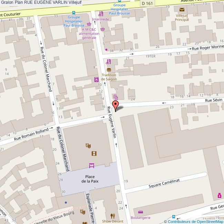Image resolution: width=224 pixels, height=224 pixels.
Task: Click the Gralon Plan Rue Eugène Varlin title
Action: (41, 2)
